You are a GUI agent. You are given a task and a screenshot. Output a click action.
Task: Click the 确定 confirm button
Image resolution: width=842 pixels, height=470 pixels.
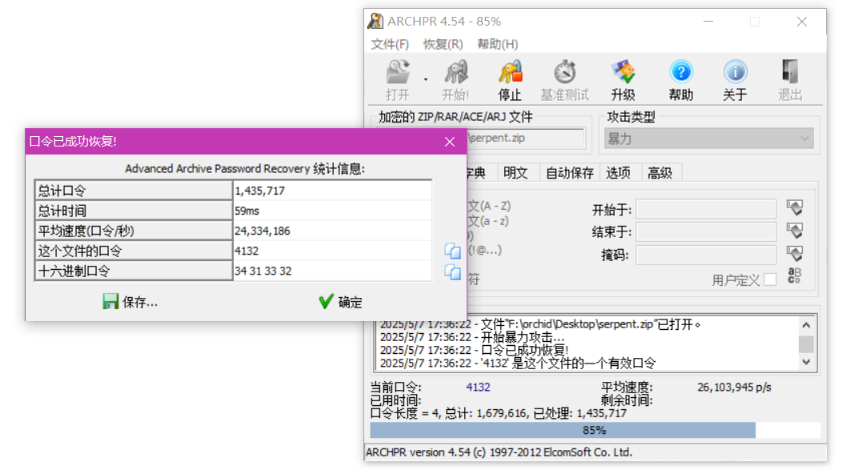coord(340,302)
